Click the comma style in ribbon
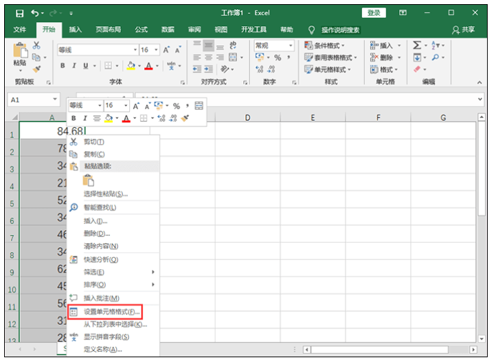 (288, 58)
